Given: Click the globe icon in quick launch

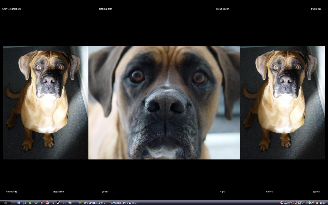Looking at the screenshot, I should 70,203.
